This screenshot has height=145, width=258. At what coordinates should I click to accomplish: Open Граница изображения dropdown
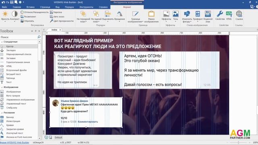pos(135,17)
